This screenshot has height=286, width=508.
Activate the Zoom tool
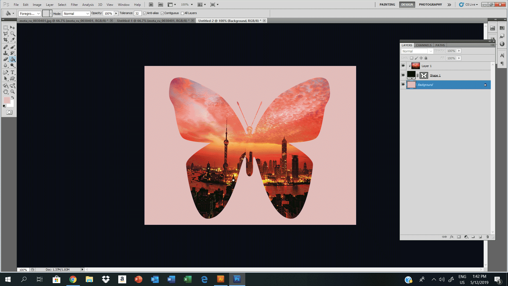coord(12,92)
